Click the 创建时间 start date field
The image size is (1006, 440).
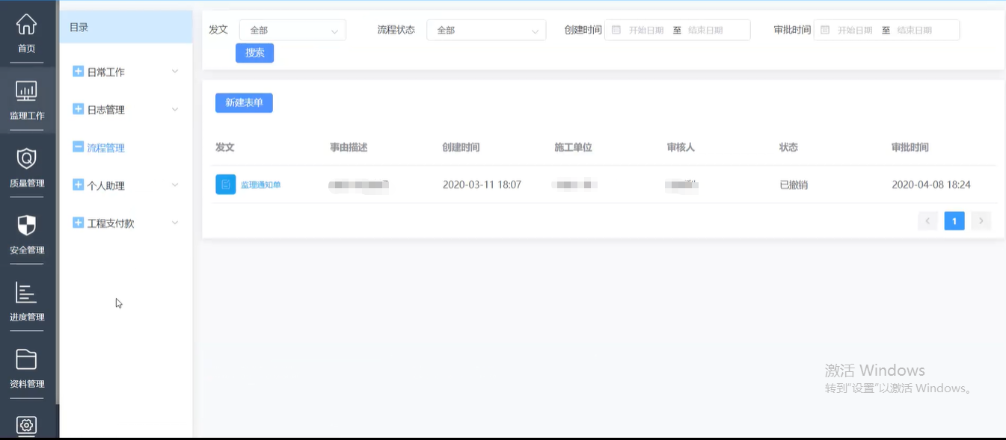tap(645, 31)
